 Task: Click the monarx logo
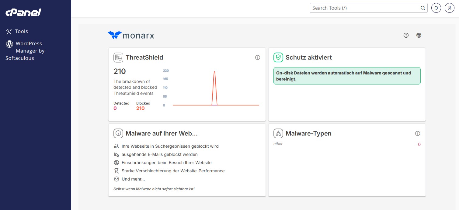tap(131, 35)
